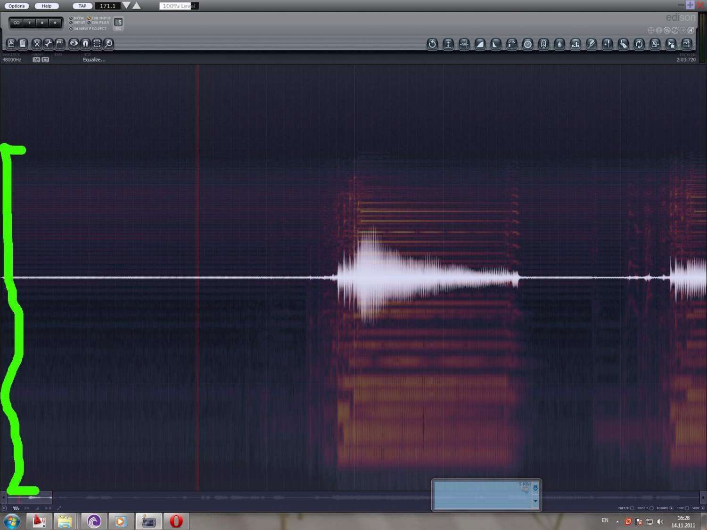The image size is (707, 530).
Task: Open the Help menu
Action: [x=47, y=6]
